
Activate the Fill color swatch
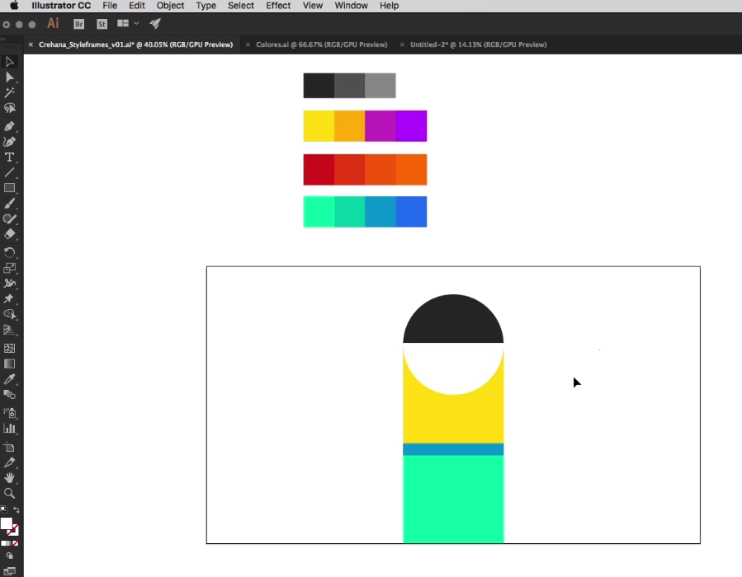6,525
